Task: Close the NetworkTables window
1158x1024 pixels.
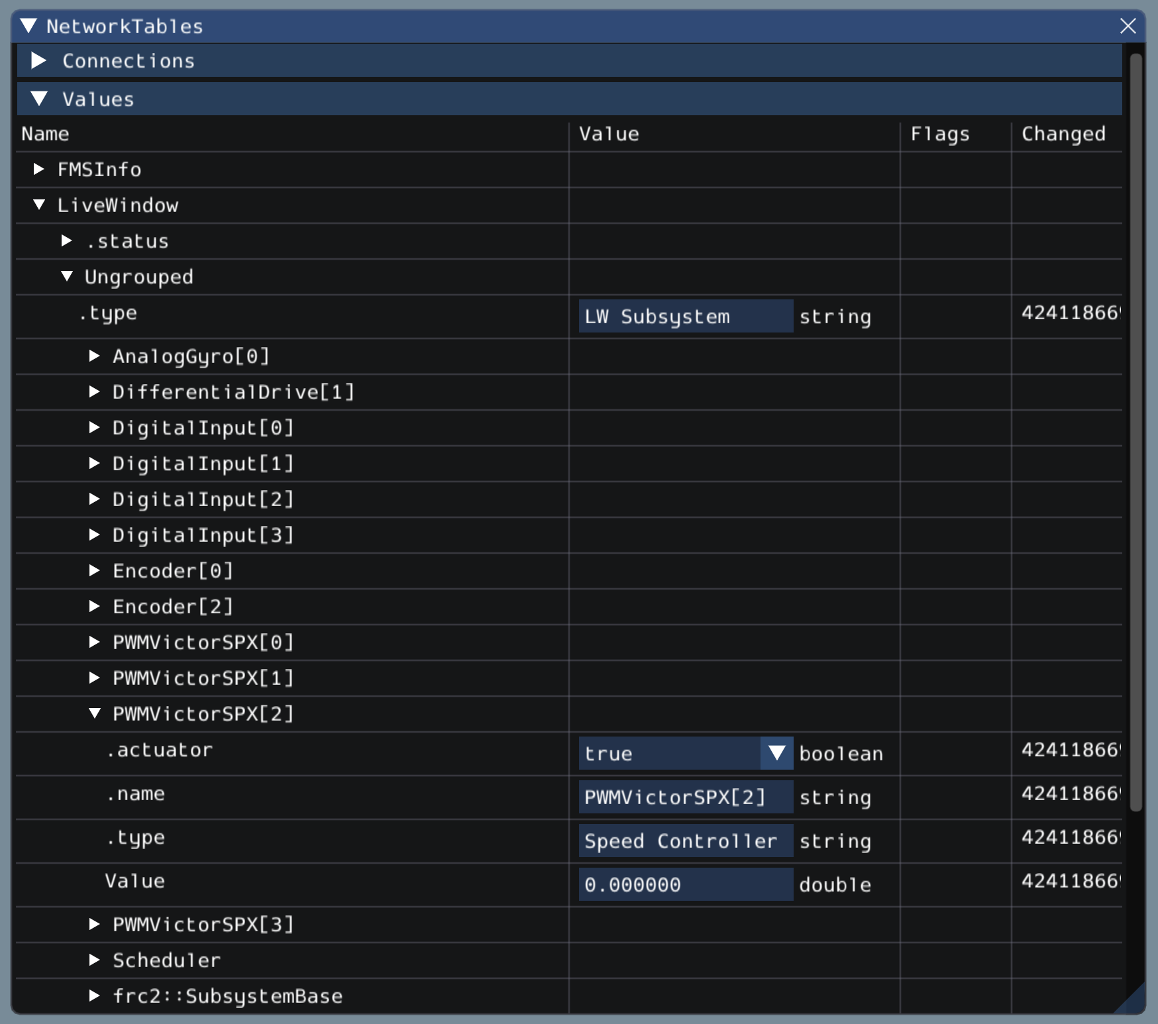Action: point(1128,26)
